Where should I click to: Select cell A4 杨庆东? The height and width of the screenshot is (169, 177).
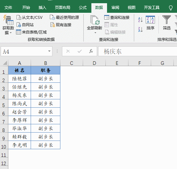[19, 95]
